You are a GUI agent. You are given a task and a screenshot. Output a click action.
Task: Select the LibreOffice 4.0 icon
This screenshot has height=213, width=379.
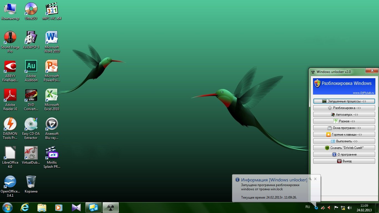[10, 158]
